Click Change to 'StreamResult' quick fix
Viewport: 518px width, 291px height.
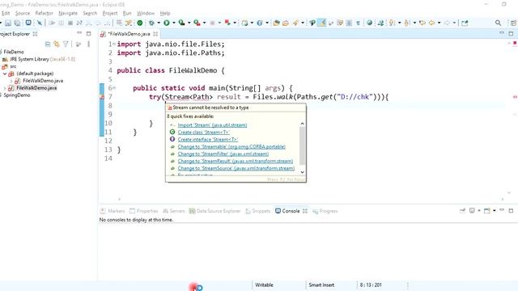click(x=236, y=162)
